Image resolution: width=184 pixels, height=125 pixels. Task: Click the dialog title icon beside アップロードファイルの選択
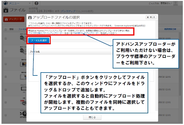coord(30,17)
